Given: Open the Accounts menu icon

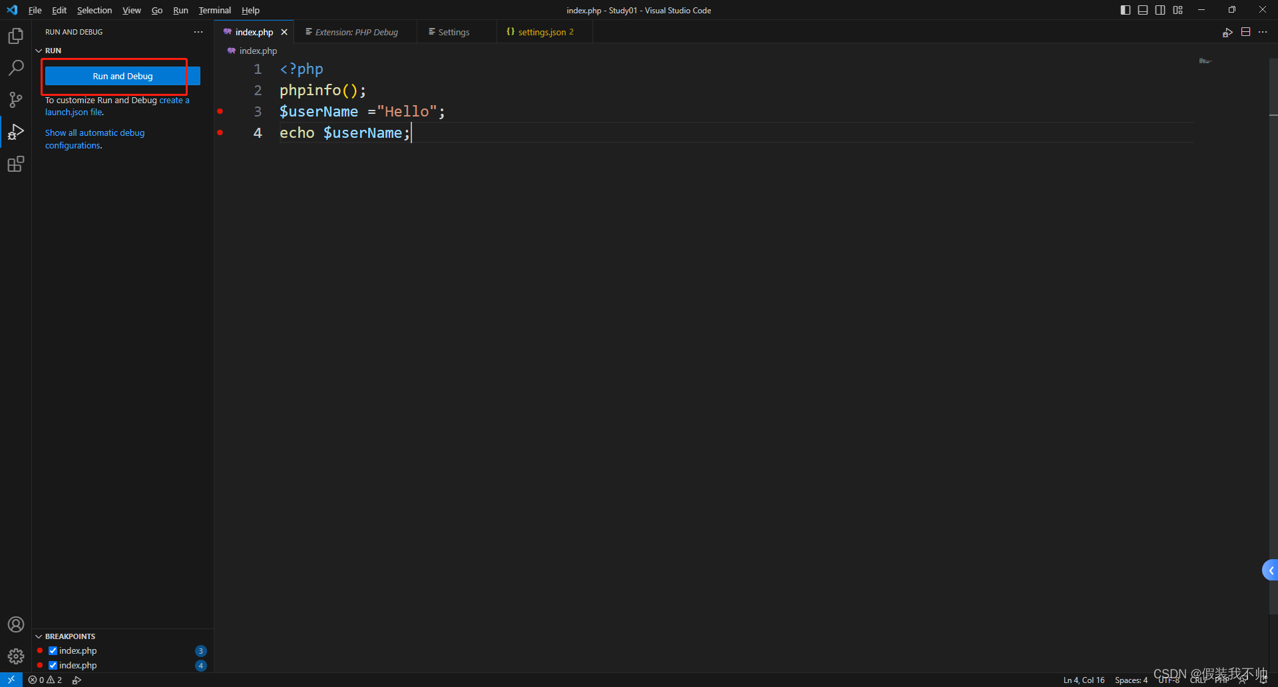Looking at the screenshot, I should [x=16, y=624].
